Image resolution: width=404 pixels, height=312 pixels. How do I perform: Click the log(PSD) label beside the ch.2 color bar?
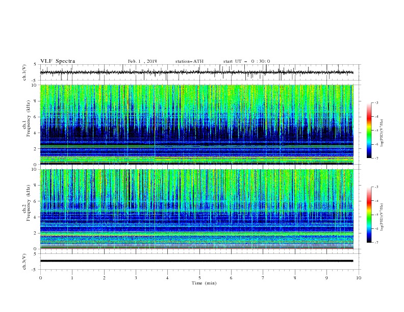point(382,217)
